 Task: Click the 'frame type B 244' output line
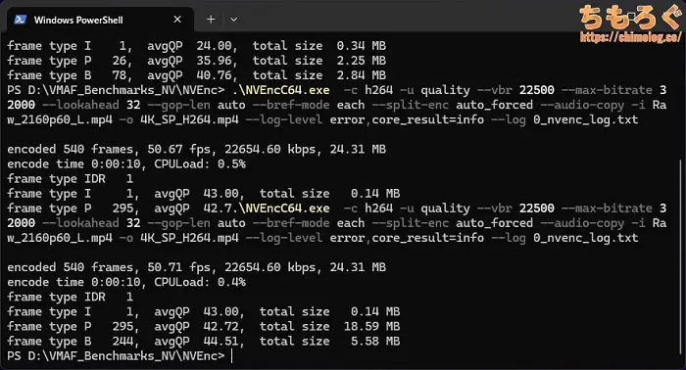pyautogui.click(x=204, y=342)
